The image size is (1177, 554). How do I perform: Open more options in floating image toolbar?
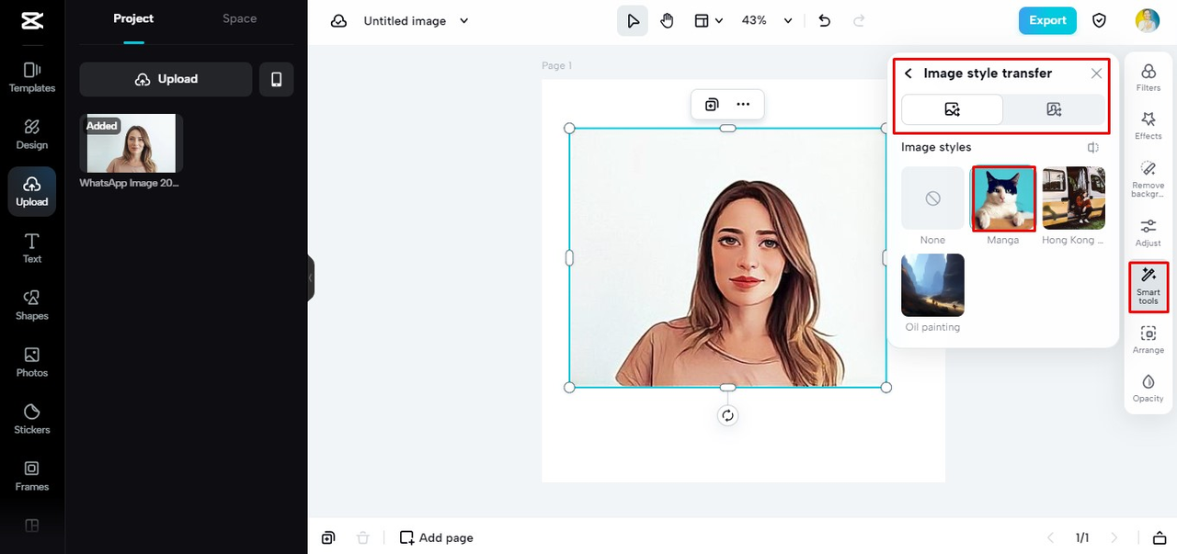(x=743, y=105)
